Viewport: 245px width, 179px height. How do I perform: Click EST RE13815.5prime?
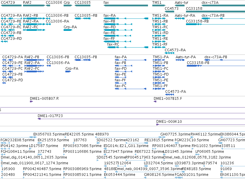pyautogui.click(x=159, y=140)
